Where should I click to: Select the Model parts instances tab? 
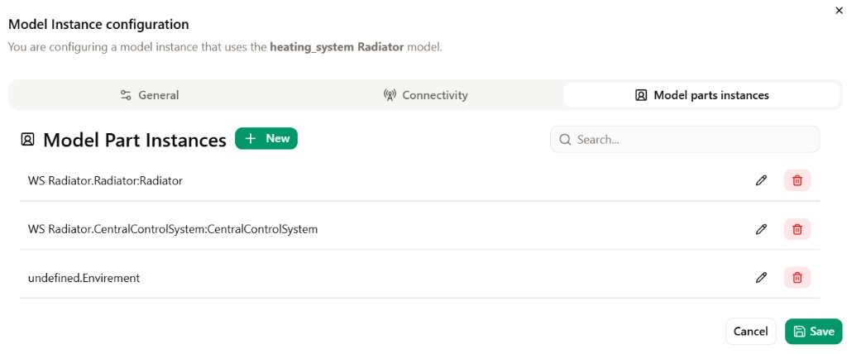(701, 95)
